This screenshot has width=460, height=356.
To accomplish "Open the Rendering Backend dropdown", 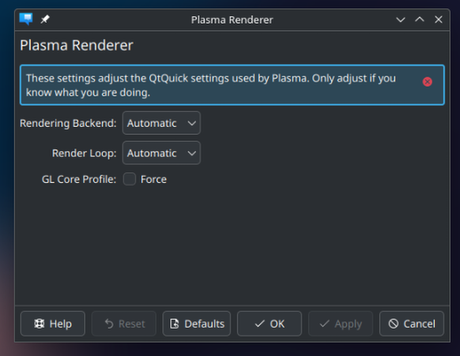I will [161, 123].
